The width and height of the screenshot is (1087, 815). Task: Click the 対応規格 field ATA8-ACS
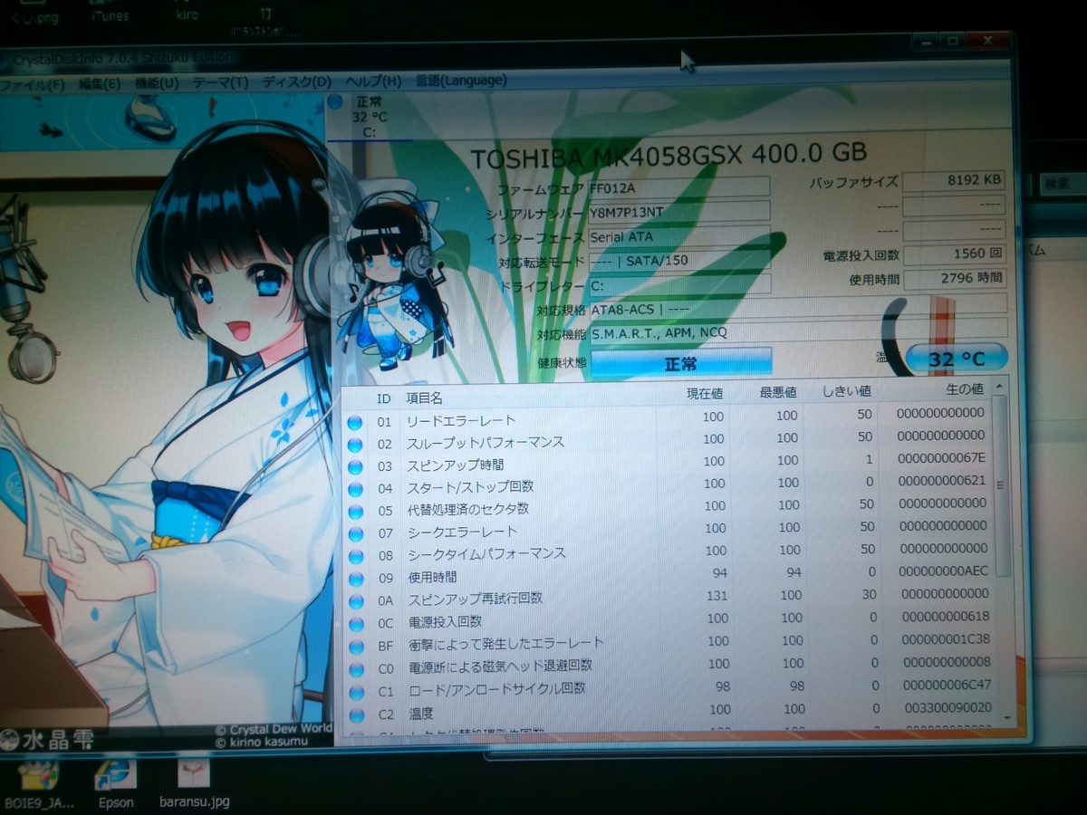coord(797,309)
